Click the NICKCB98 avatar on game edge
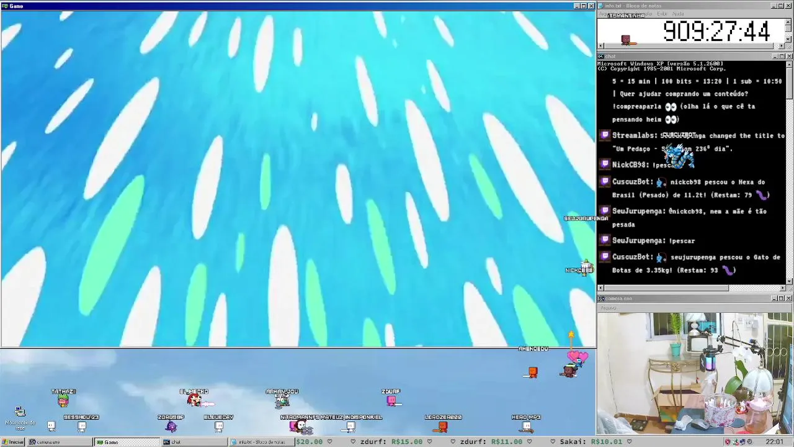 coord(586,267)
